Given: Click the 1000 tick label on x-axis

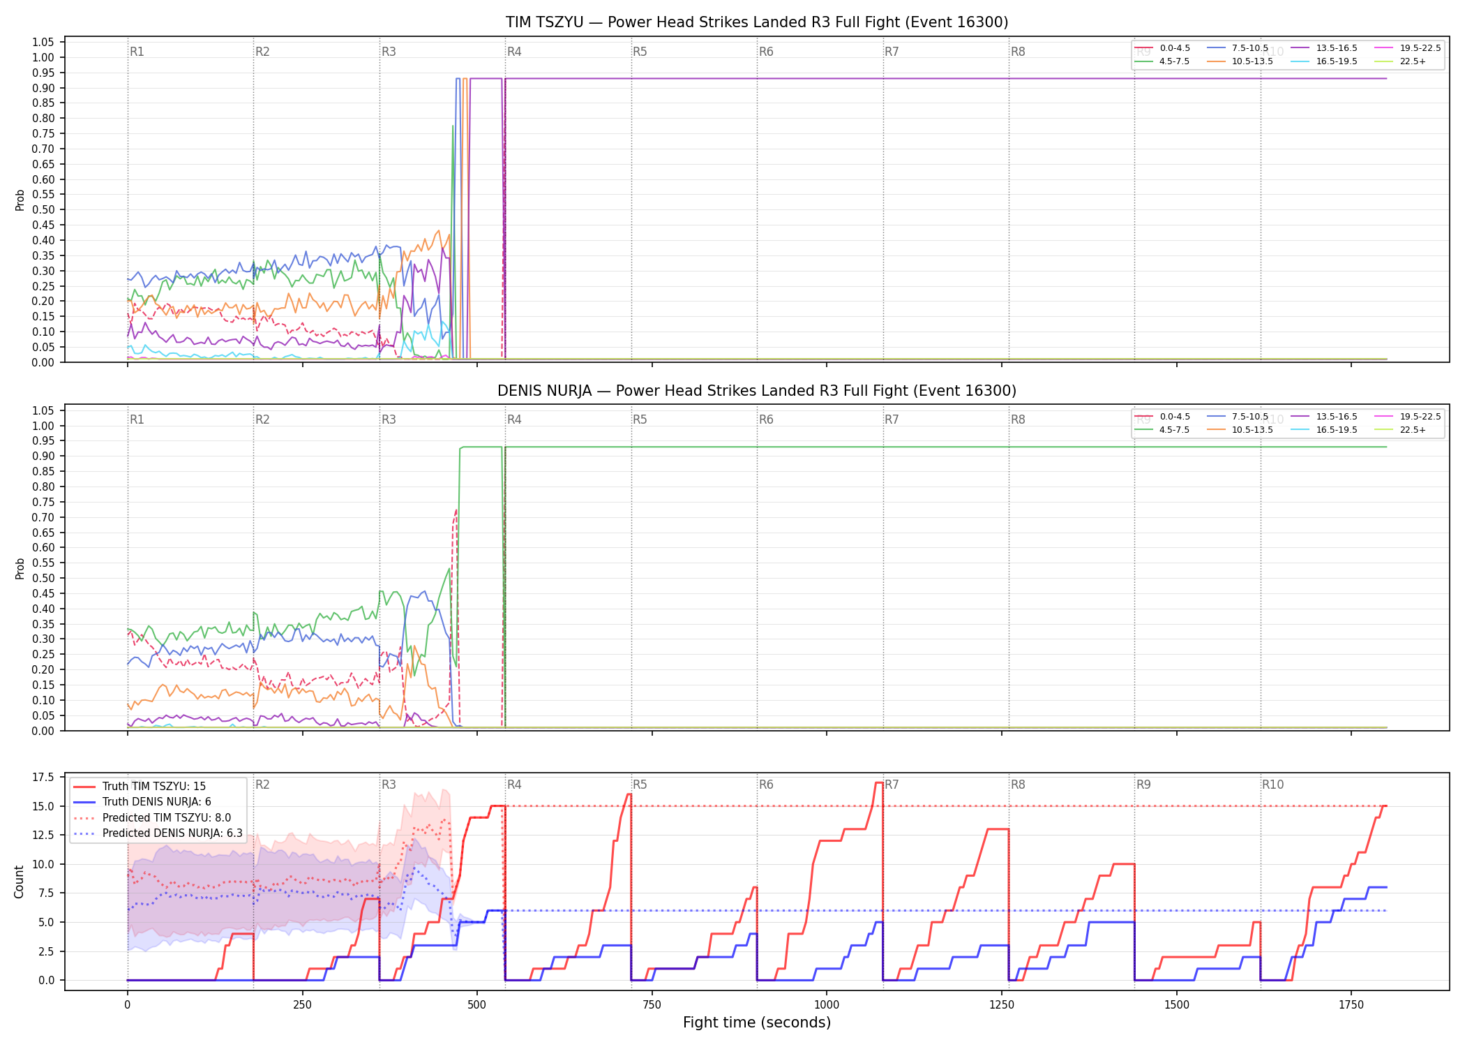Looking at the screenshot, I should (x=827, y=1005).
